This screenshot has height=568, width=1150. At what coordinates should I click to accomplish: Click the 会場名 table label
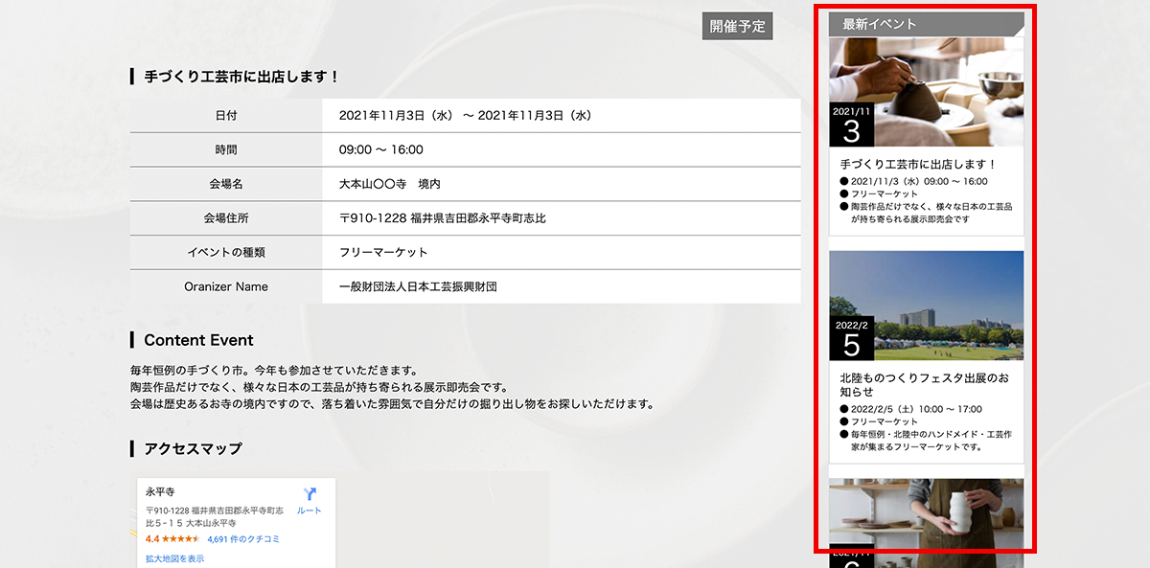point(226,184)
